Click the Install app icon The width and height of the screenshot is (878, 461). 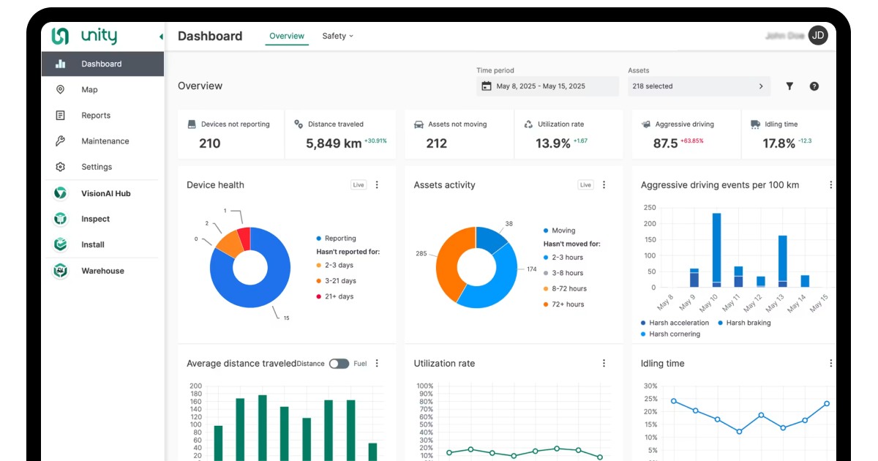tap(60, 244)
